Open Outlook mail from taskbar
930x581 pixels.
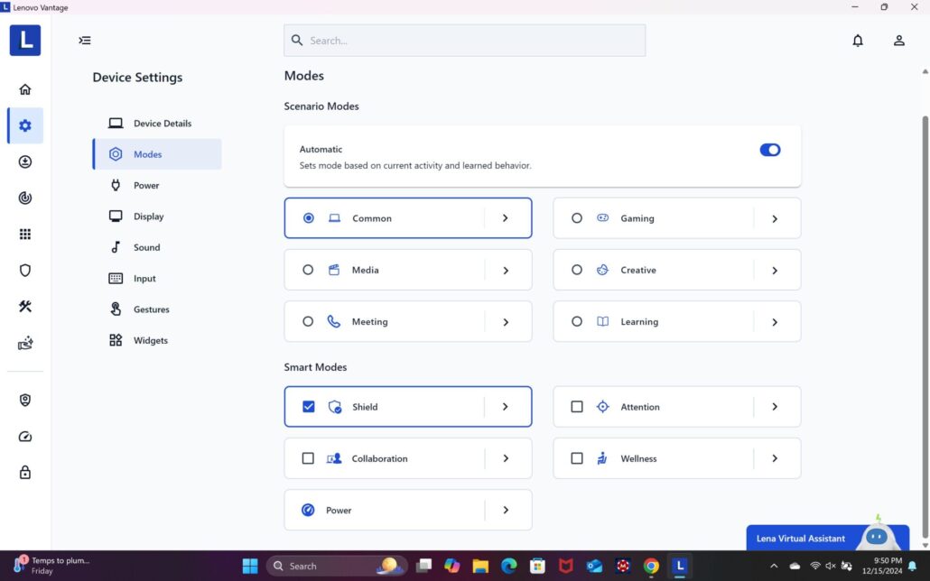click(x=594, y=567)
